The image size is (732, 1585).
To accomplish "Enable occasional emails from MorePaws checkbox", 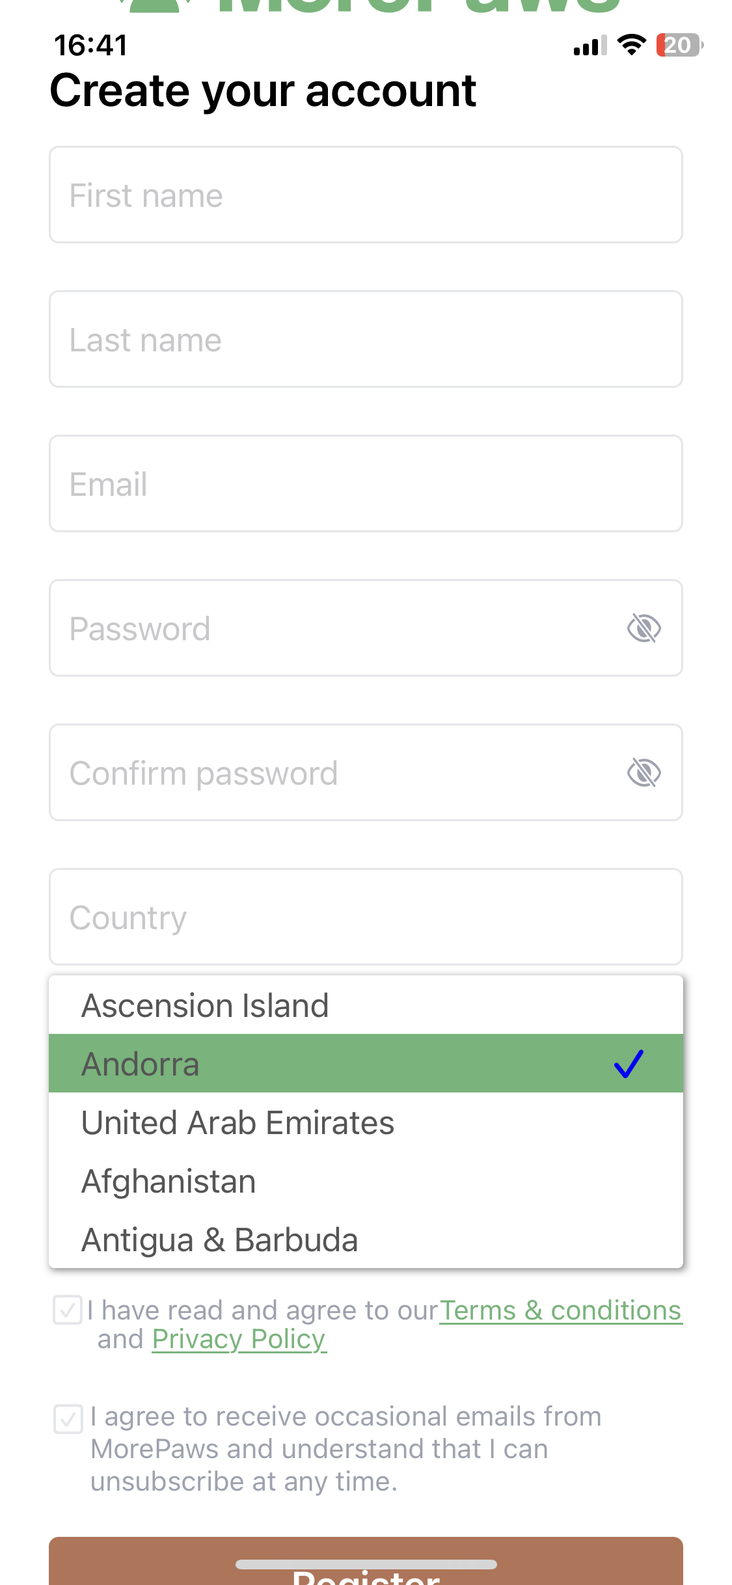I will tap(68, 1418).
